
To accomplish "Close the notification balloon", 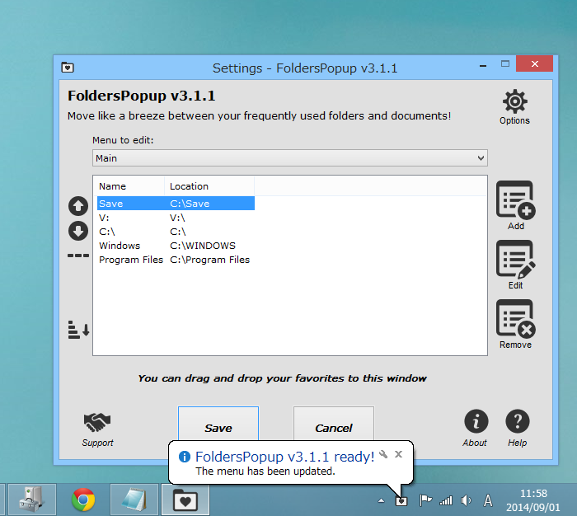I will click(x=398, y=454).
